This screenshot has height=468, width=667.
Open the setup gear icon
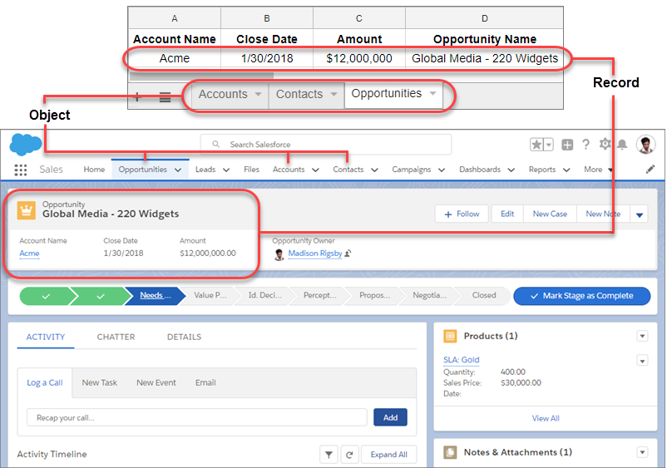coord(605,144)
